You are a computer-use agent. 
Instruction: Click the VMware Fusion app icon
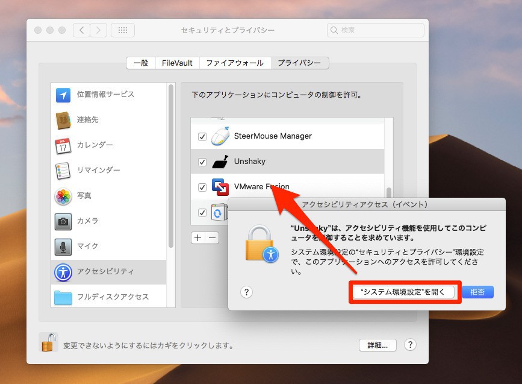[220, 187]
